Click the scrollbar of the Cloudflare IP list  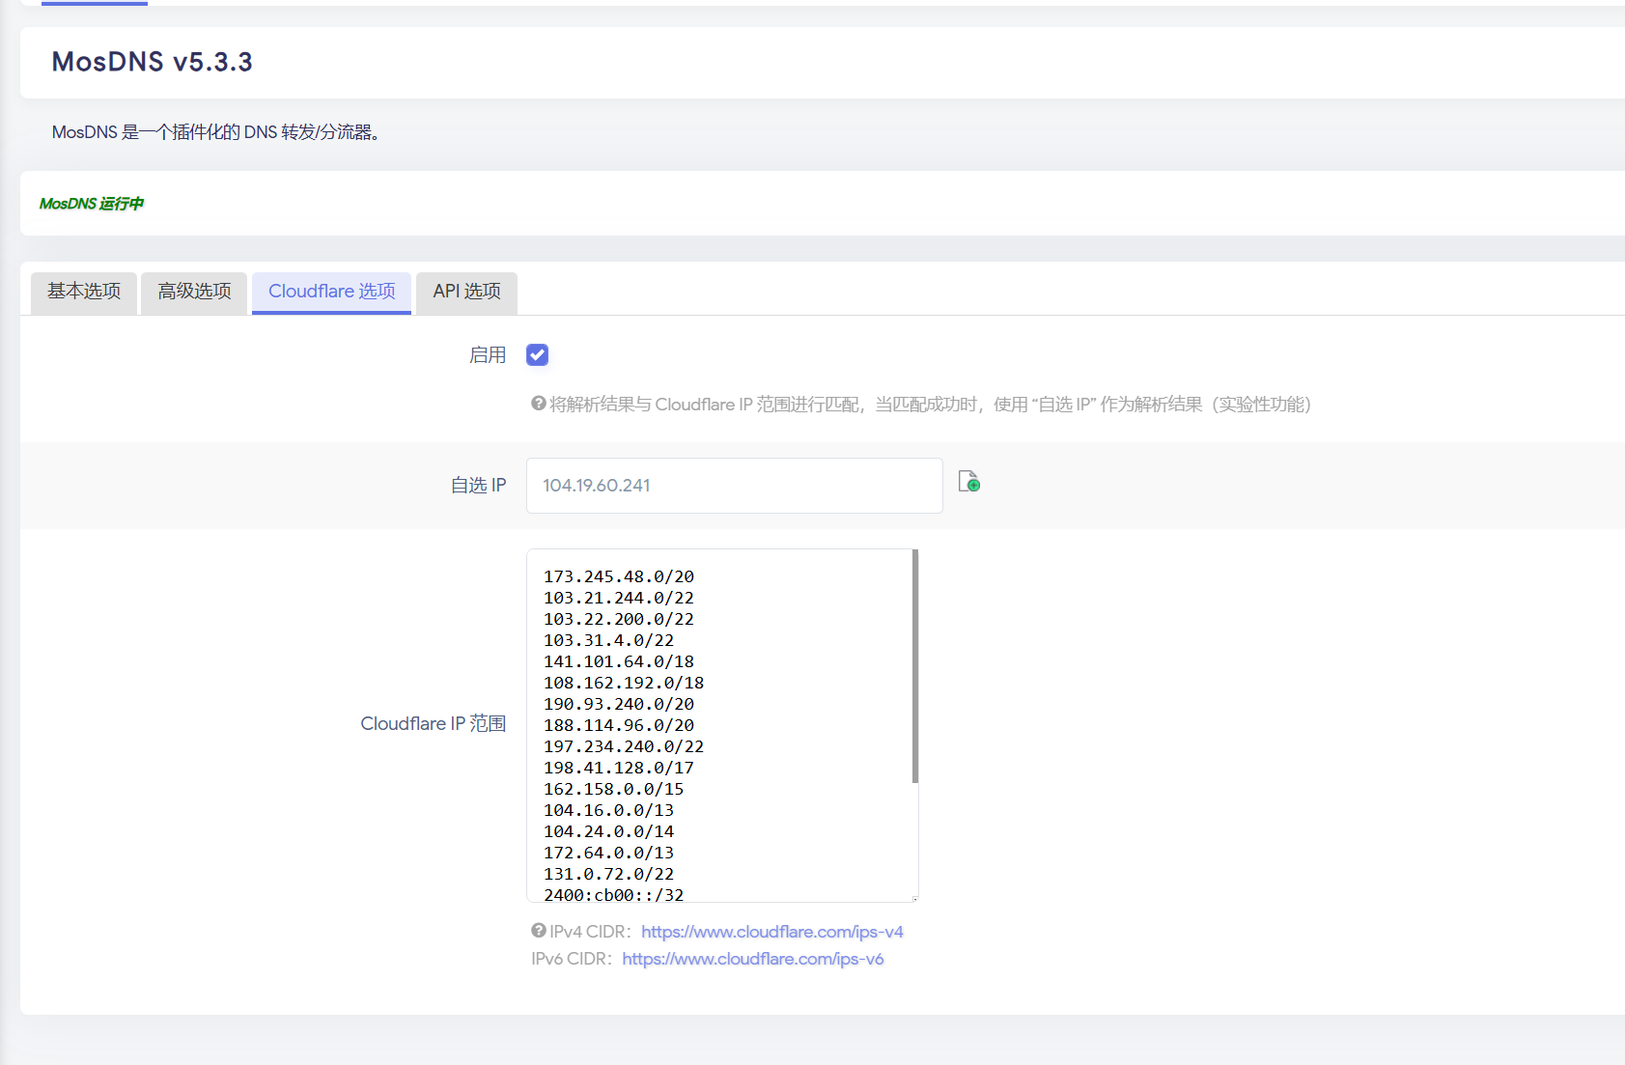point(914,666)
